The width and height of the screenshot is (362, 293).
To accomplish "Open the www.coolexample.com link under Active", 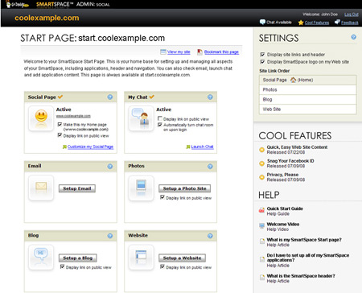I will (x=73, y=116).
